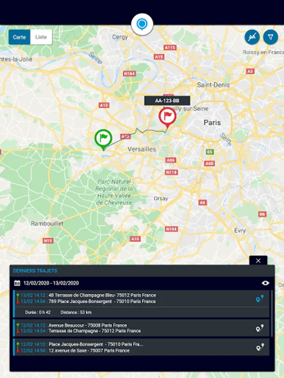Open the 12/02/2020 - 13/02/2020 date range selector
Viewport: 284px width, 378px height.
(x=51, y=283)
